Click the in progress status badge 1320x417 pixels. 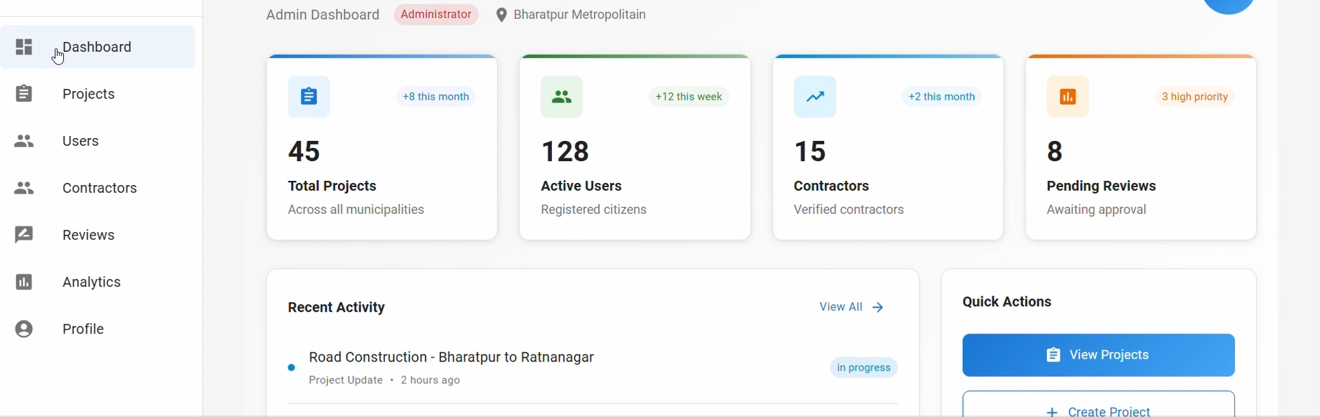tap(864, 368)
